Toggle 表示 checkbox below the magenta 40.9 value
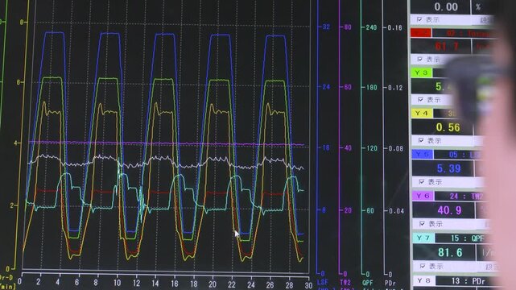This screenshot has width=516, height=290. (x=422, y=224)
